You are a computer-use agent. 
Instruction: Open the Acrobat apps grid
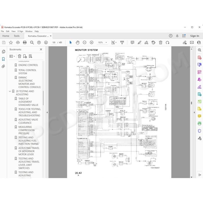click(x=184, y=36)
